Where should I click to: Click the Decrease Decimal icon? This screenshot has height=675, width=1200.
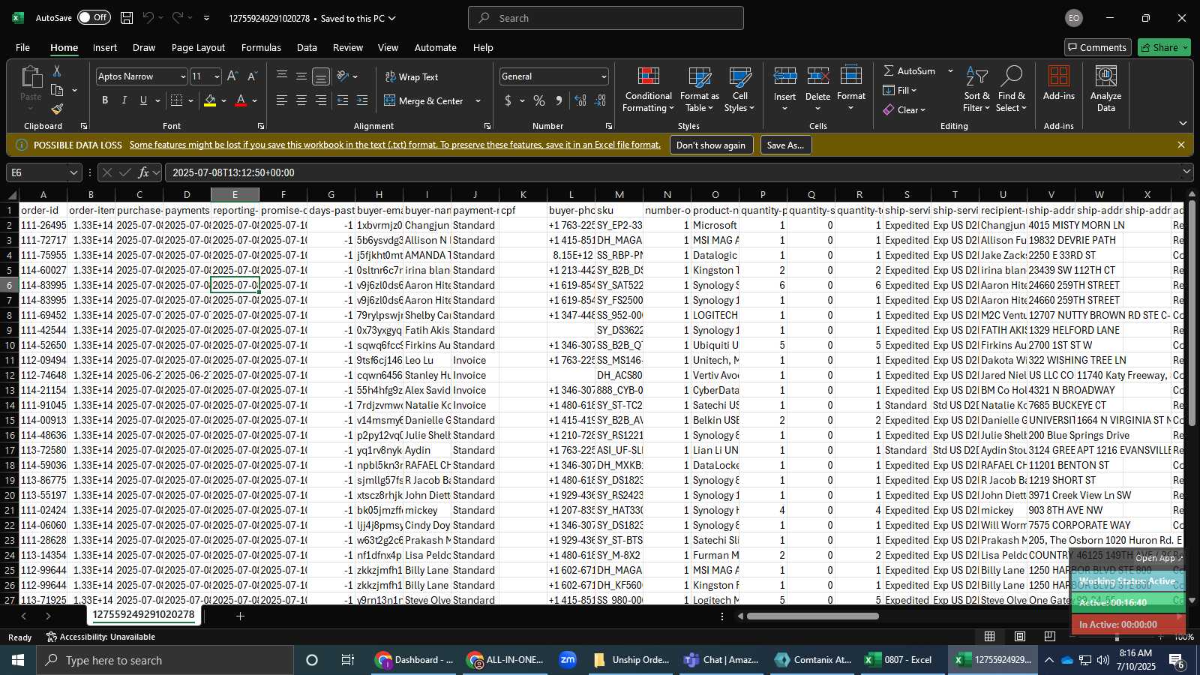tap(601, 100)
